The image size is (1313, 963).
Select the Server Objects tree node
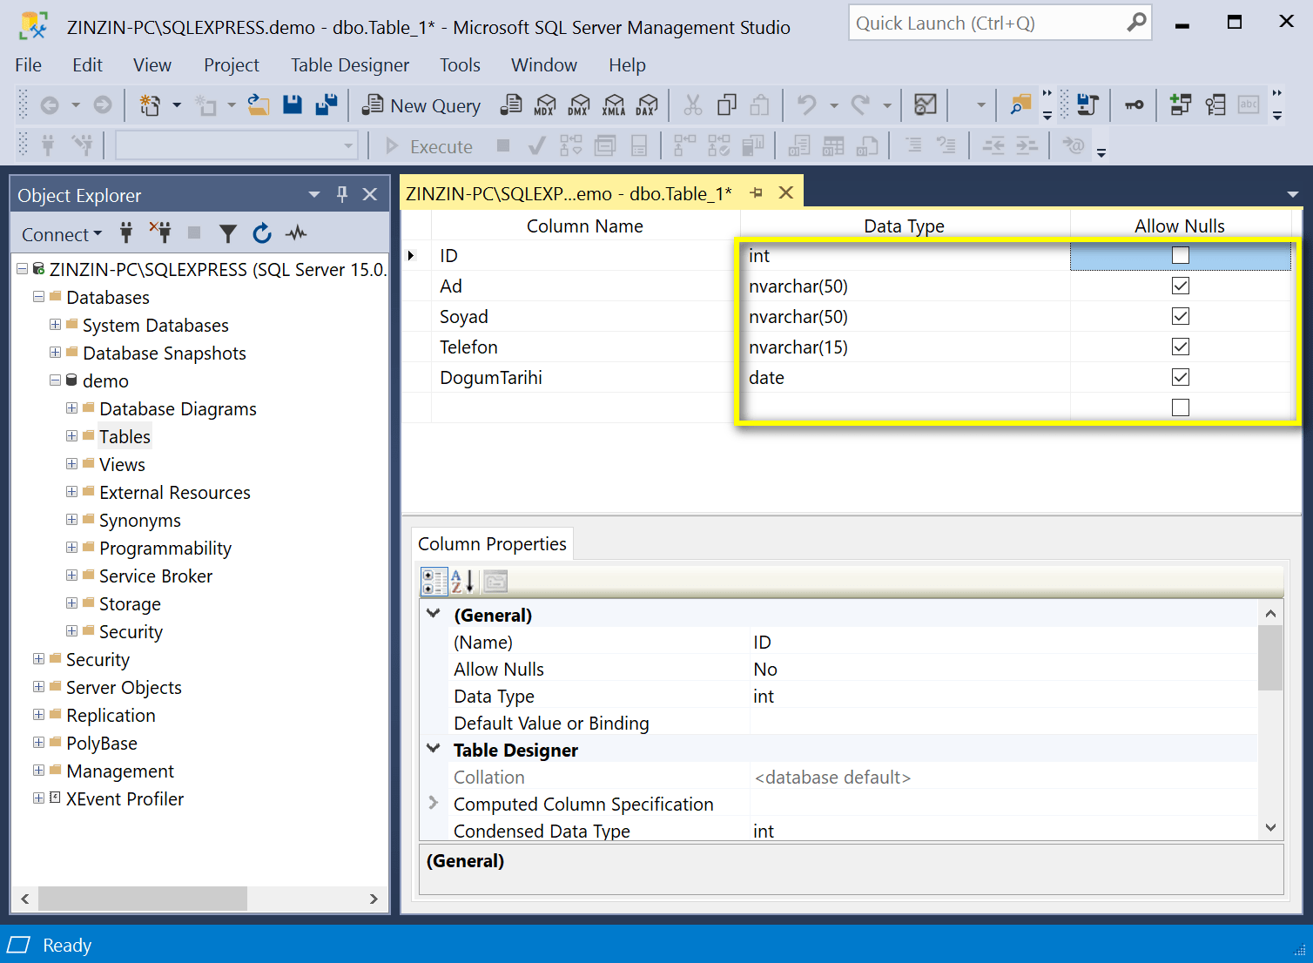pyautogui.click(x=124, y=688)
